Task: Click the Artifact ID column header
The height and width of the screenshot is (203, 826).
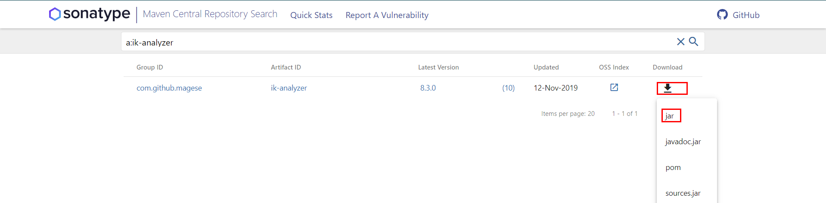Action: point(286,67)
